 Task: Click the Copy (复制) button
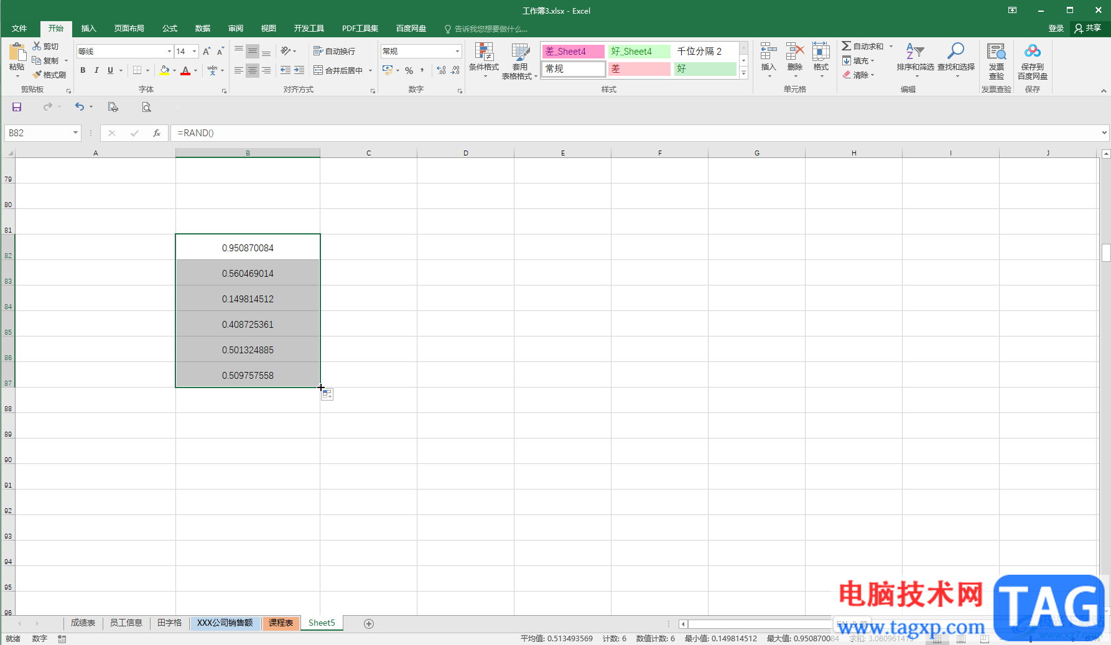click(46, 61)
